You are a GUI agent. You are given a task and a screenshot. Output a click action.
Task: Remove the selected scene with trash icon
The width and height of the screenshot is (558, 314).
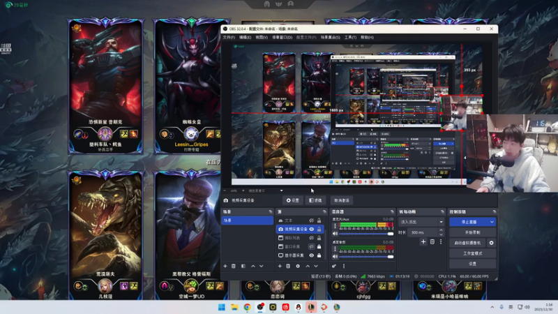(234, 266)
